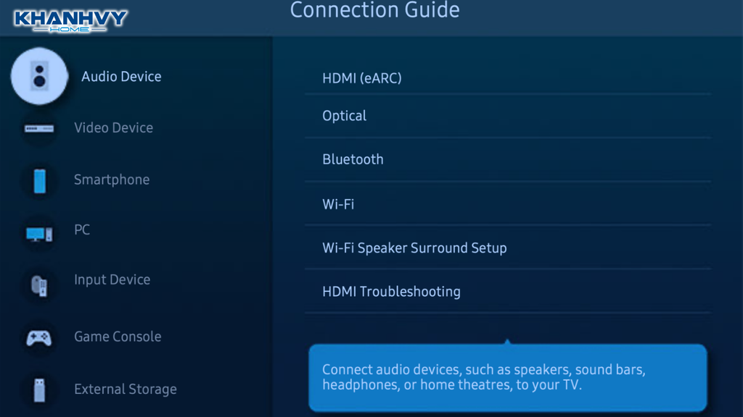Click the audio devices description tooltip
The width and height of the screenshot is (743, 417).
pos(507,377)
